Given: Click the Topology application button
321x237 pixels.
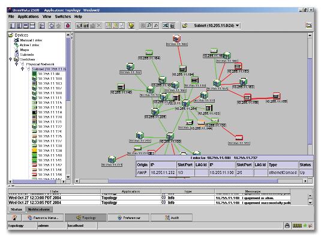Looking at the screenshot, I should pos(86,218).
